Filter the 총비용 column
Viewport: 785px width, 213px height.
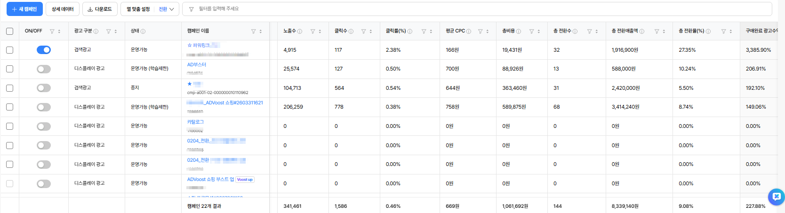pos(531,32)
